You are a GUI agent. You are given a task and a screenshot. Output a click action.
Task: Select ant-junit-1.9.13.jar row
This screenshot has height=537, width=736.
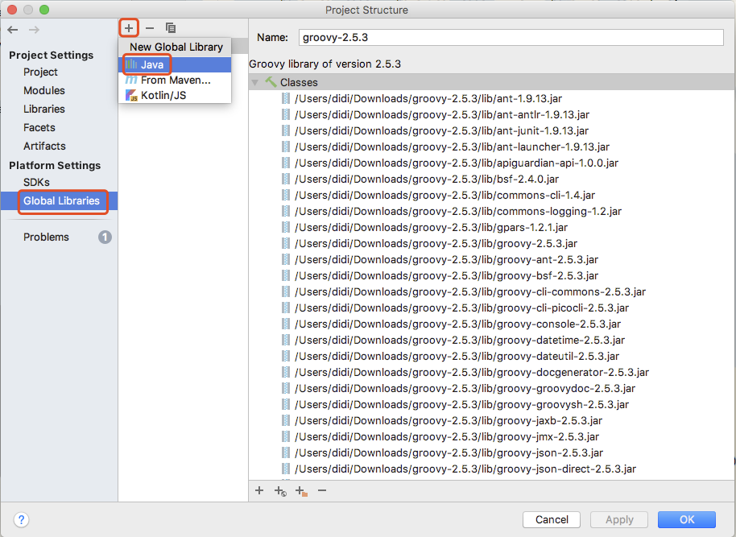491,130
